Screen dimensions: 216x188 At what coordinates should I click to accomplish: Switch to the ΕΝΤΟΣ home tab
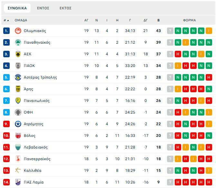pyautogui.click(x=43, y=8)
